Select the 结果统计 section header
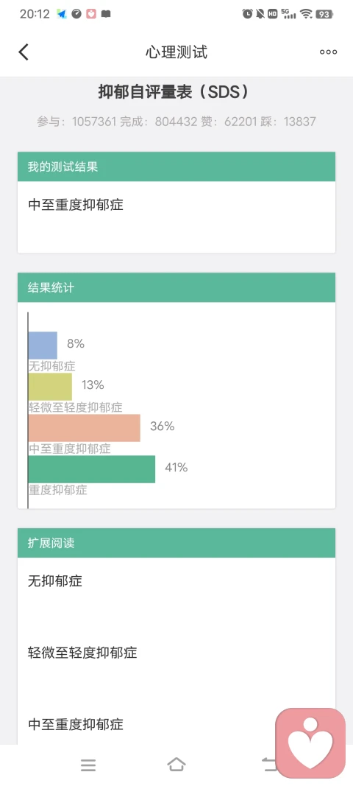The image size is (353, 786). pyautogui.click(x=176, y=288)
